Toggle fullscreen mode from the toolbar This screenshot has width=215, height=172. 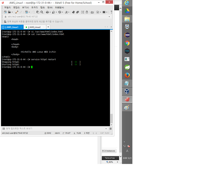coord(83,12)
